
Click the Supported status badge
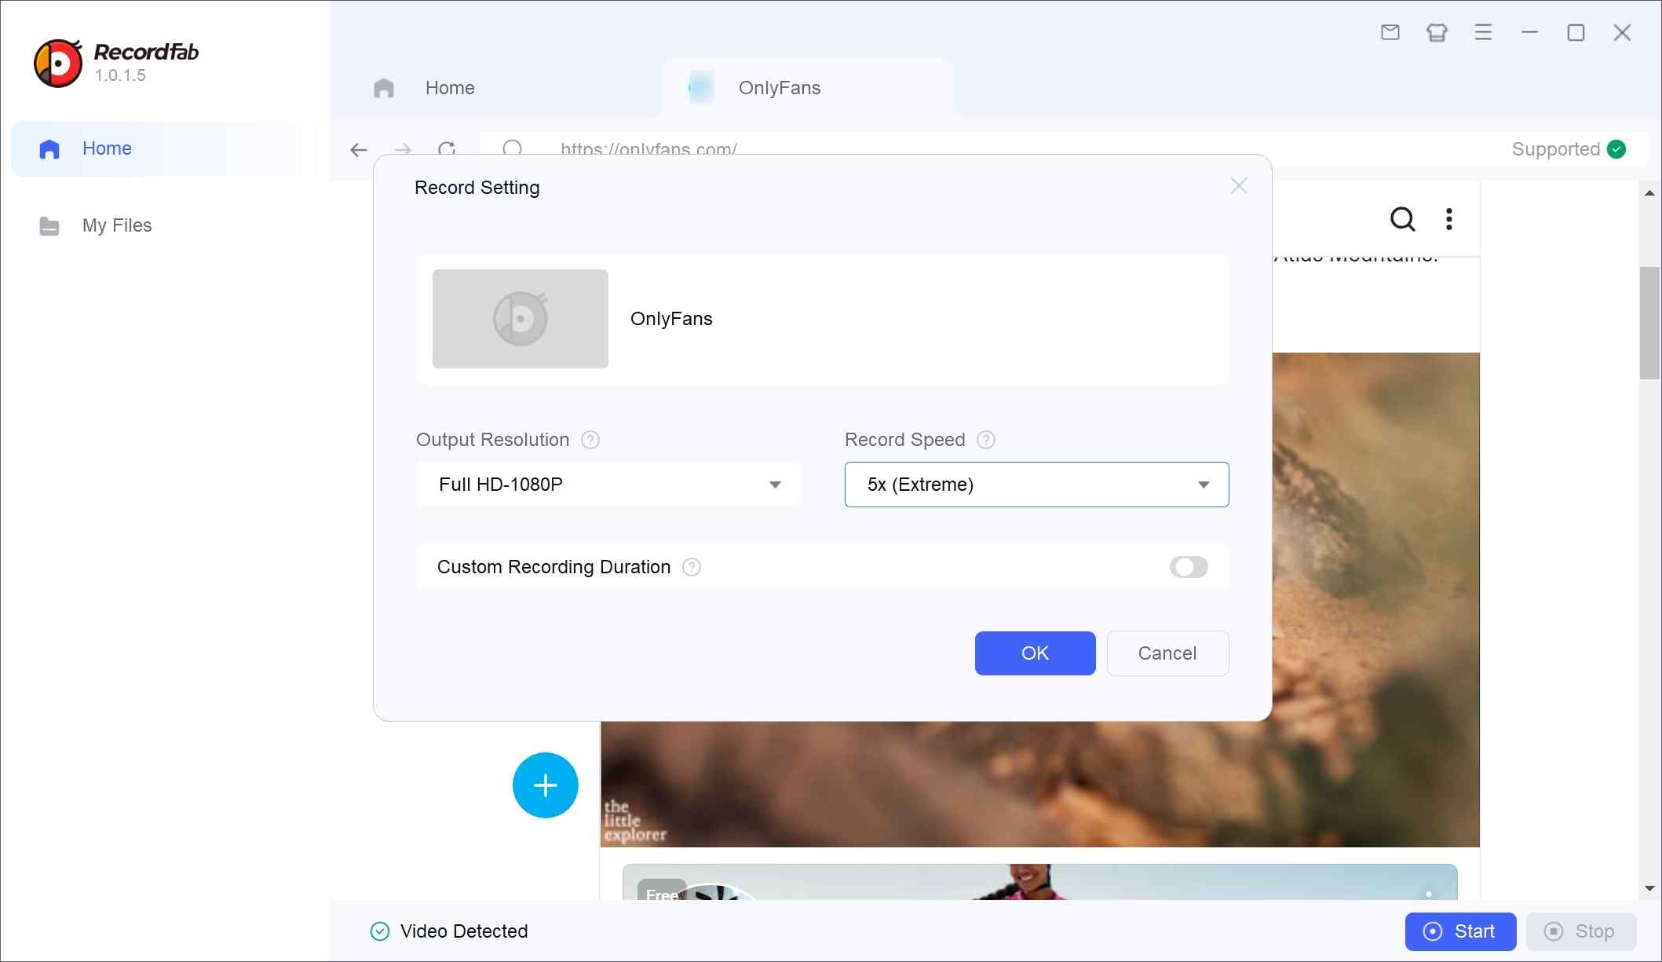point(1568,149)
